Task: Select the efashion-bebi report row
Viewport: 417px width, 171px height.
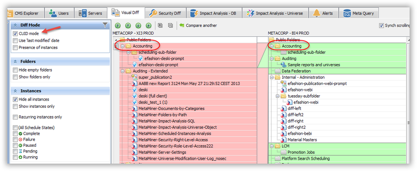Action: pyautogui.click(x=337, y=133)
